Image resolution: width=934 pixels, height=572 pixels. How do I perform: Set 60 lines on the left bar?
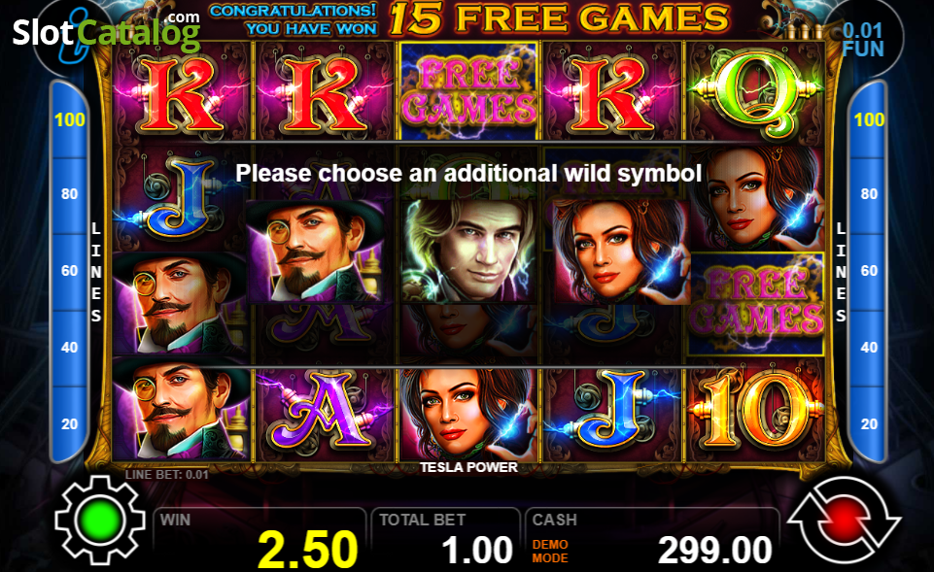point(70,271)
